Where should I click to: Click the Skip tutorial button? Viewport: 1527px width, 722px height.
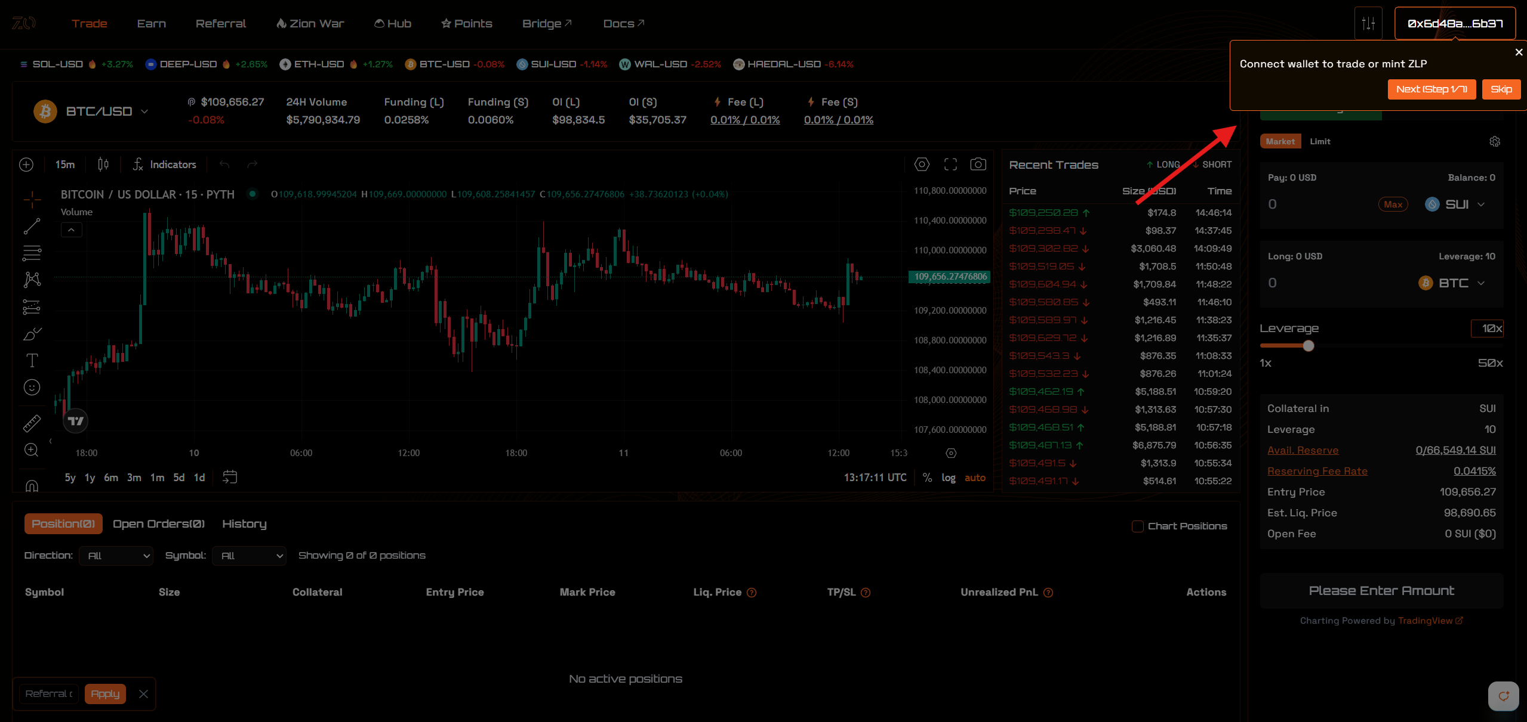(x=1501, y=89)
